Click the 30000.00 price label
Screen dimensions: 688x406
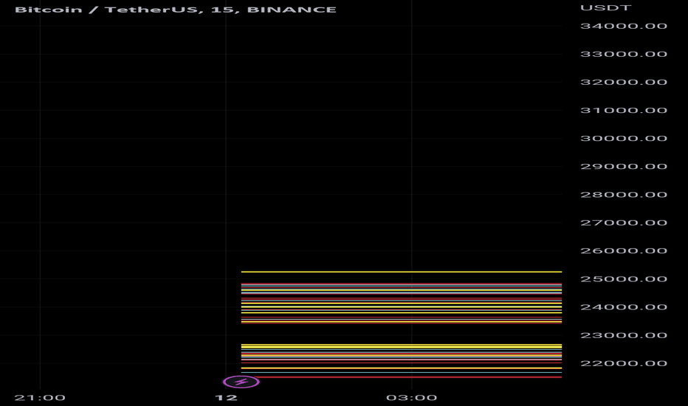click(x=624, y=138)
